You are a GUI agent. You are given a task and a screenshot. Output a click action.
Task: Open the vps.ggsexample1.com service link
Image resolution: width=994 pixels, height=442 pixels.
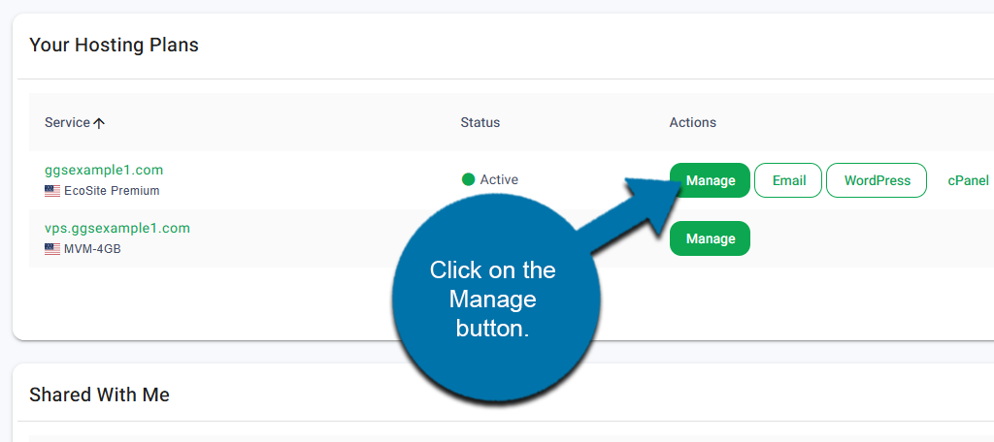coord(117,228)
